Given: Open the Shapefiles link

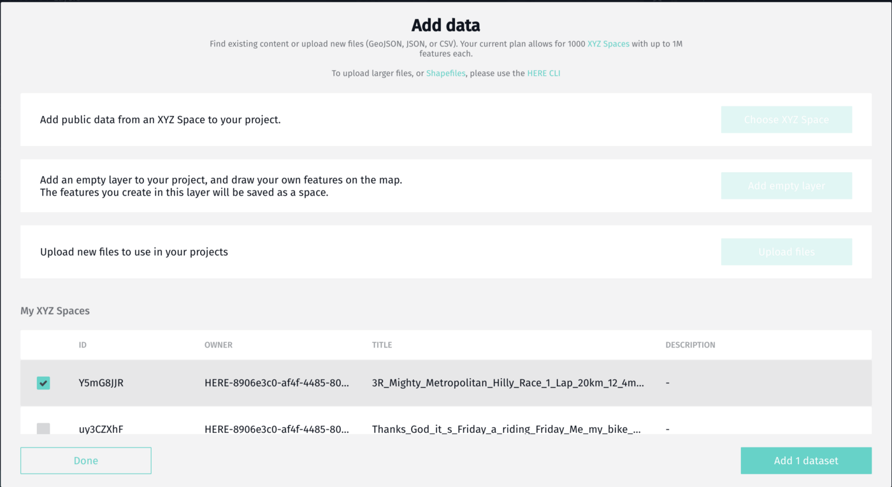Looking at the screenshot, I should [x=446, y=73].
